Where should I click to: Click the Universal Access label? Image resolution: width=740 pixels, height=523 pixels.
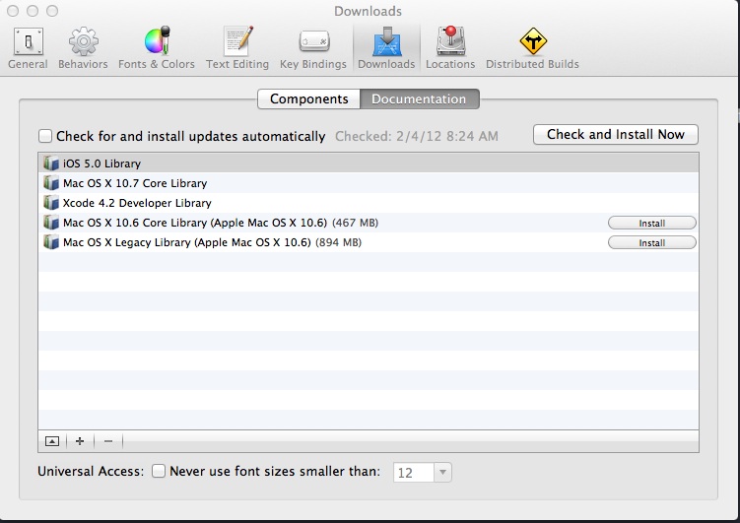point(91,471)
